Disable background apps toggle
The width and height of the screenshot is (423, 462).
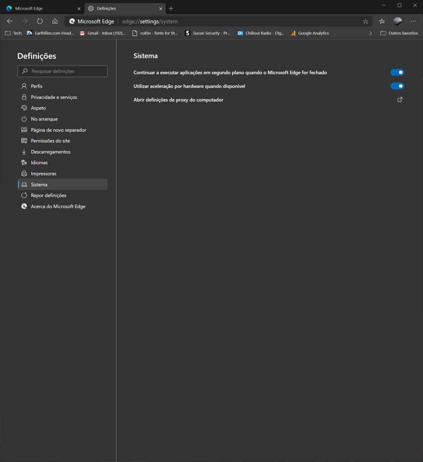(397, 72)
